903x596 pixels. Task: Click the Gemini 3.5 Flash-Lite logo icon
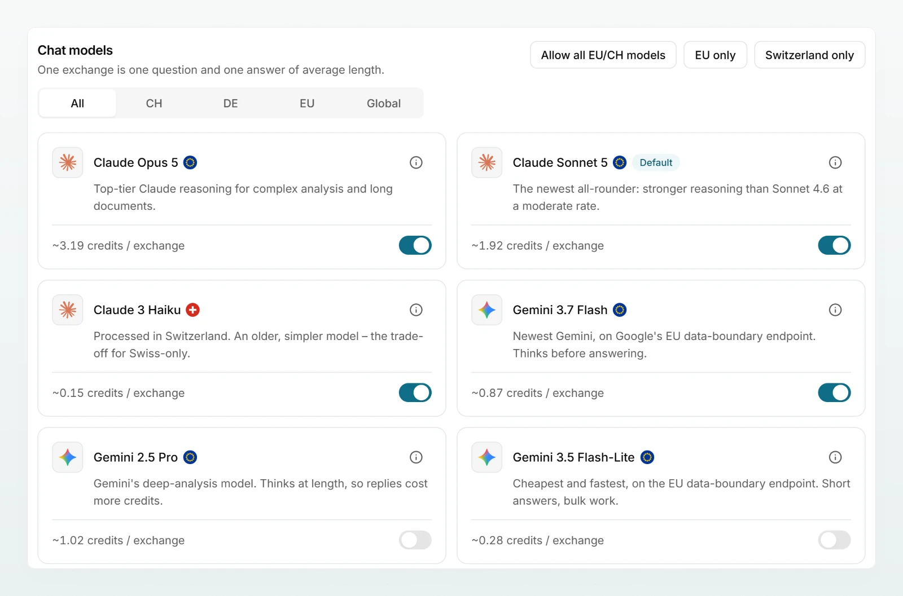pyautogui.click(x=486, y=457)
